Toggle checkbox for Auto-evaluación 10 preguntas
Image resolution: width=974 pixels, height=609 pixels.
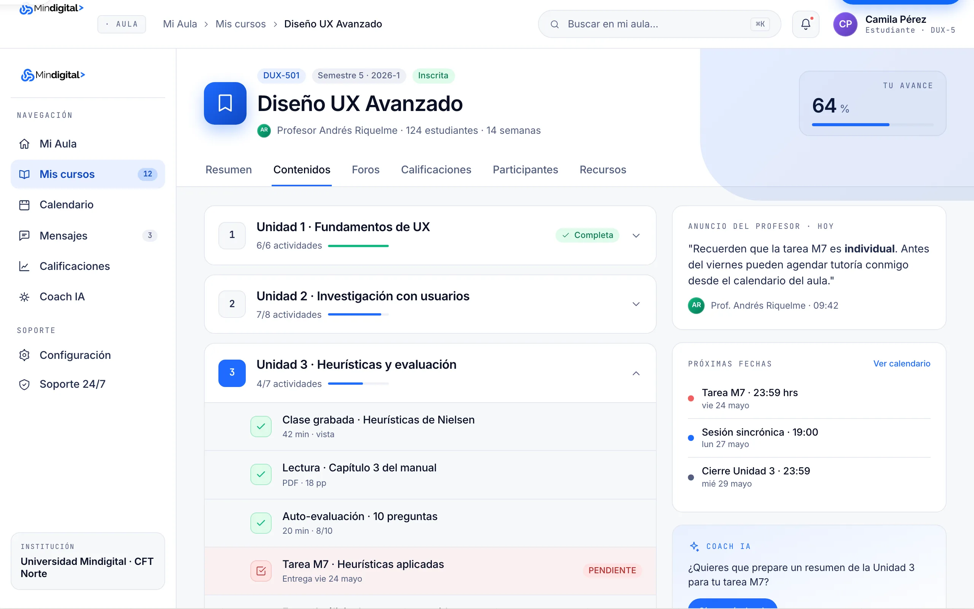(261, 523)
